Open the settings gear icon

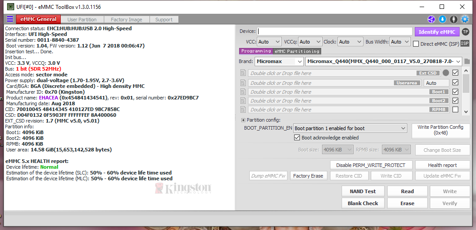point(465,19)
